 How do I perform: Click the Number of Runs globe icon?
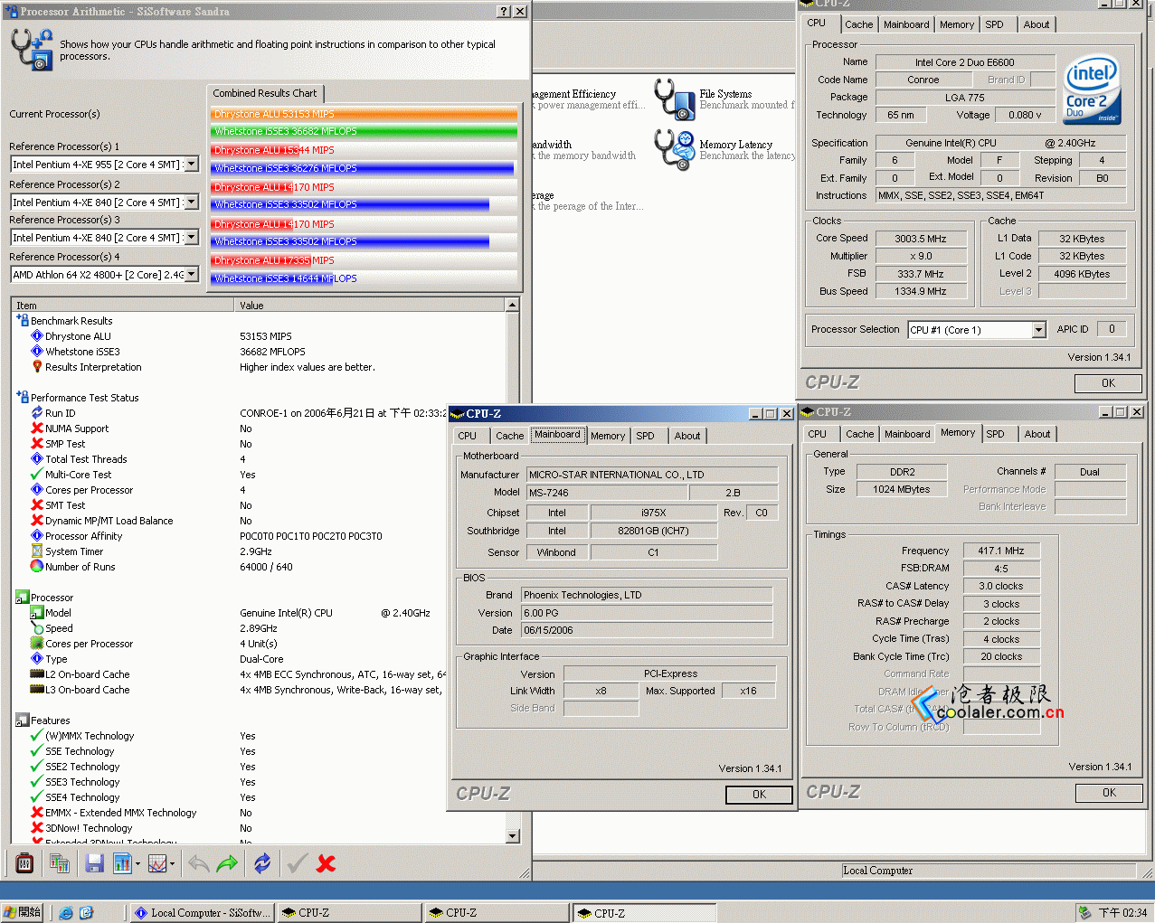[37, 567]
